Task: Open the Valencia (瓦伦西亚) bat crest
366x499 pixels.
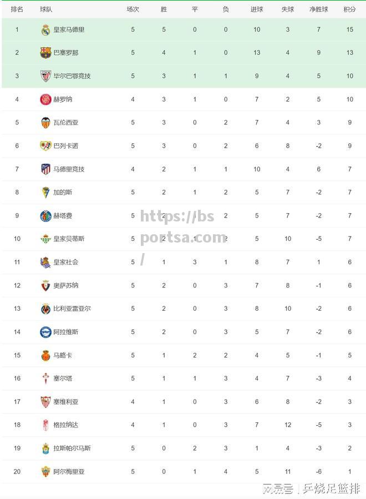Action: (x=45, y=123)
